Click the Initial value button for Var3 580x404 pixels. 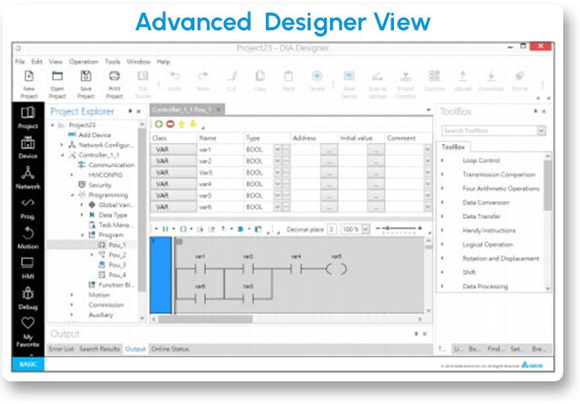pyautogui.click(x=375, y=173)
